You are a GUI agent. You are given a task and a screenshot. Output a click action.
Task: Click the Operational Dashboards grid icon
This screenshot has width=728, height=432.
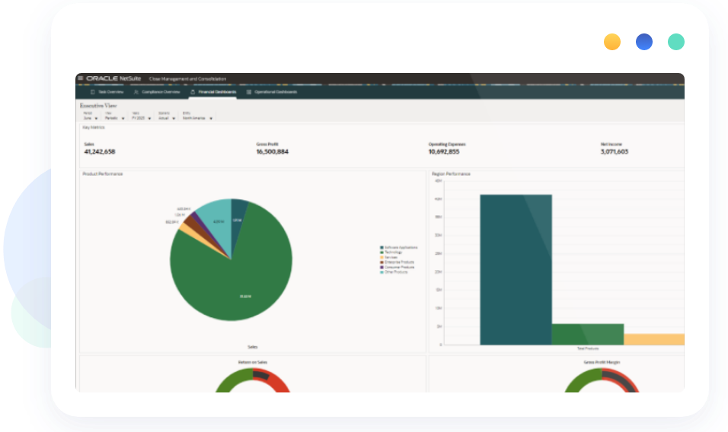[x=249, y=92]
